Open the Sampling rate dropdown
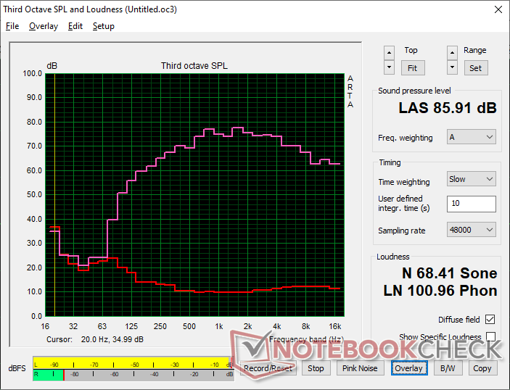 (472, 230)
